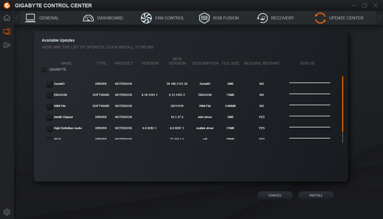The height and width of the screenshot is (219, 383).
Task: Tick the SerialIO driver checkbox
Action: [49, 84]
